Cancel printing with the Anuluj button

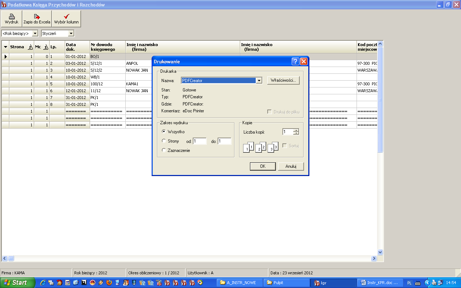(291, 166)
